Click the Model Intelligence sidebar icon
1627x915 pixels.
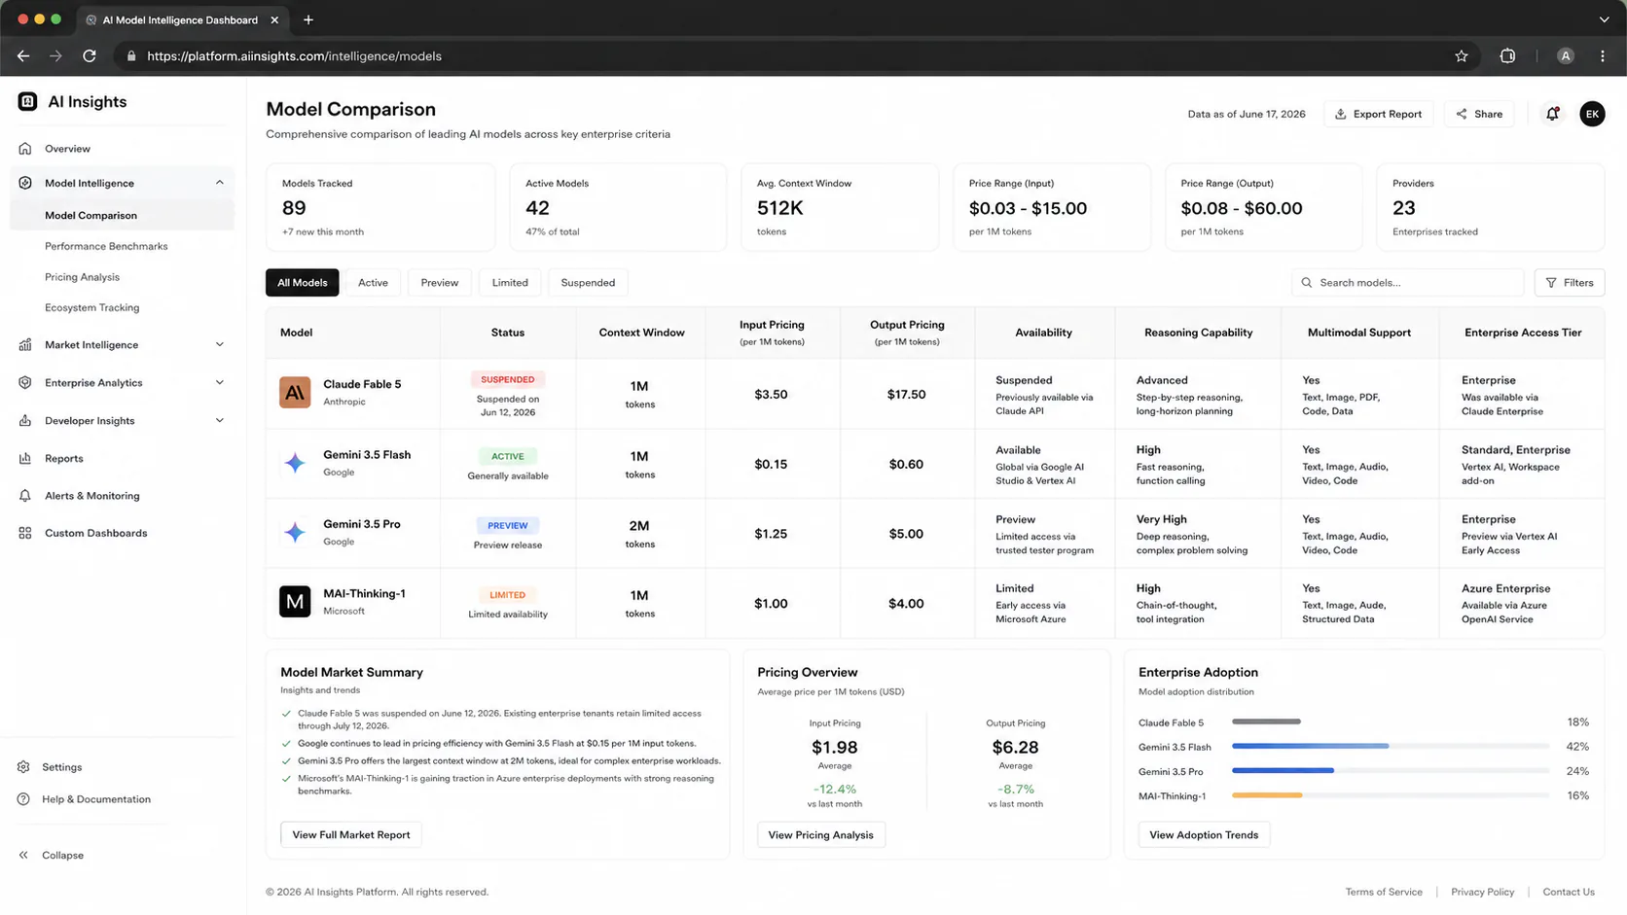pyautogui.click(x=25, y=183)
